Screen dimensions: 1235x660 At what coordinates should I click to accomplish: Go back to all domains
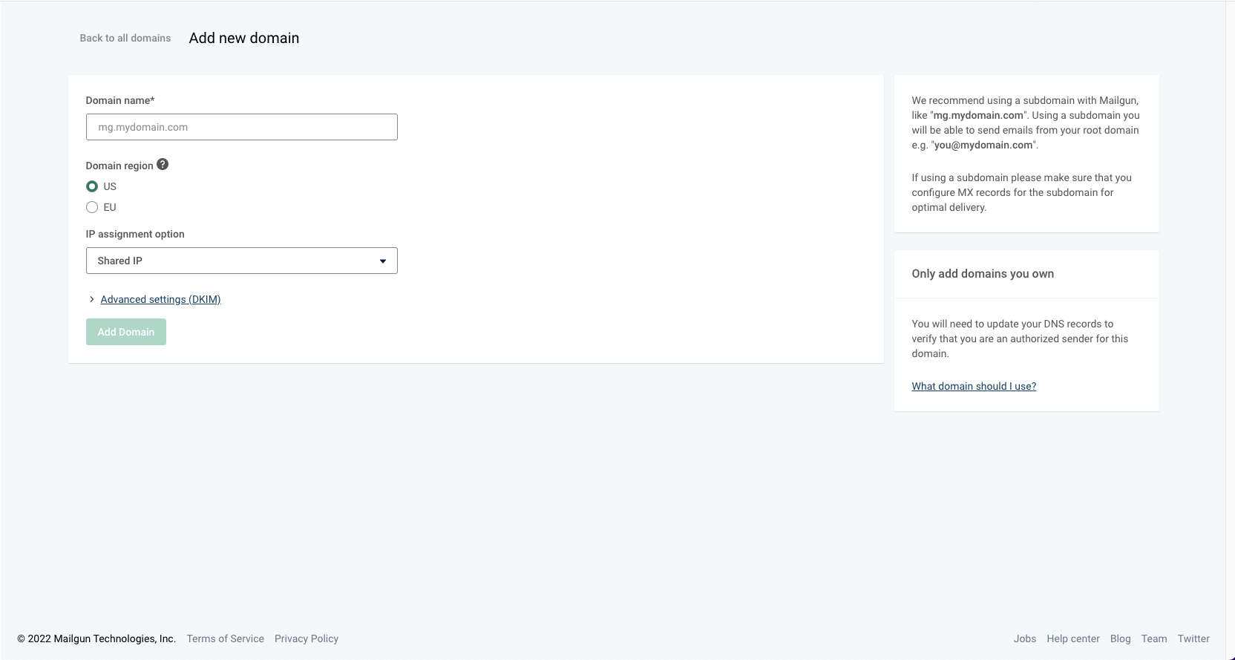click(x=125, y=38)
